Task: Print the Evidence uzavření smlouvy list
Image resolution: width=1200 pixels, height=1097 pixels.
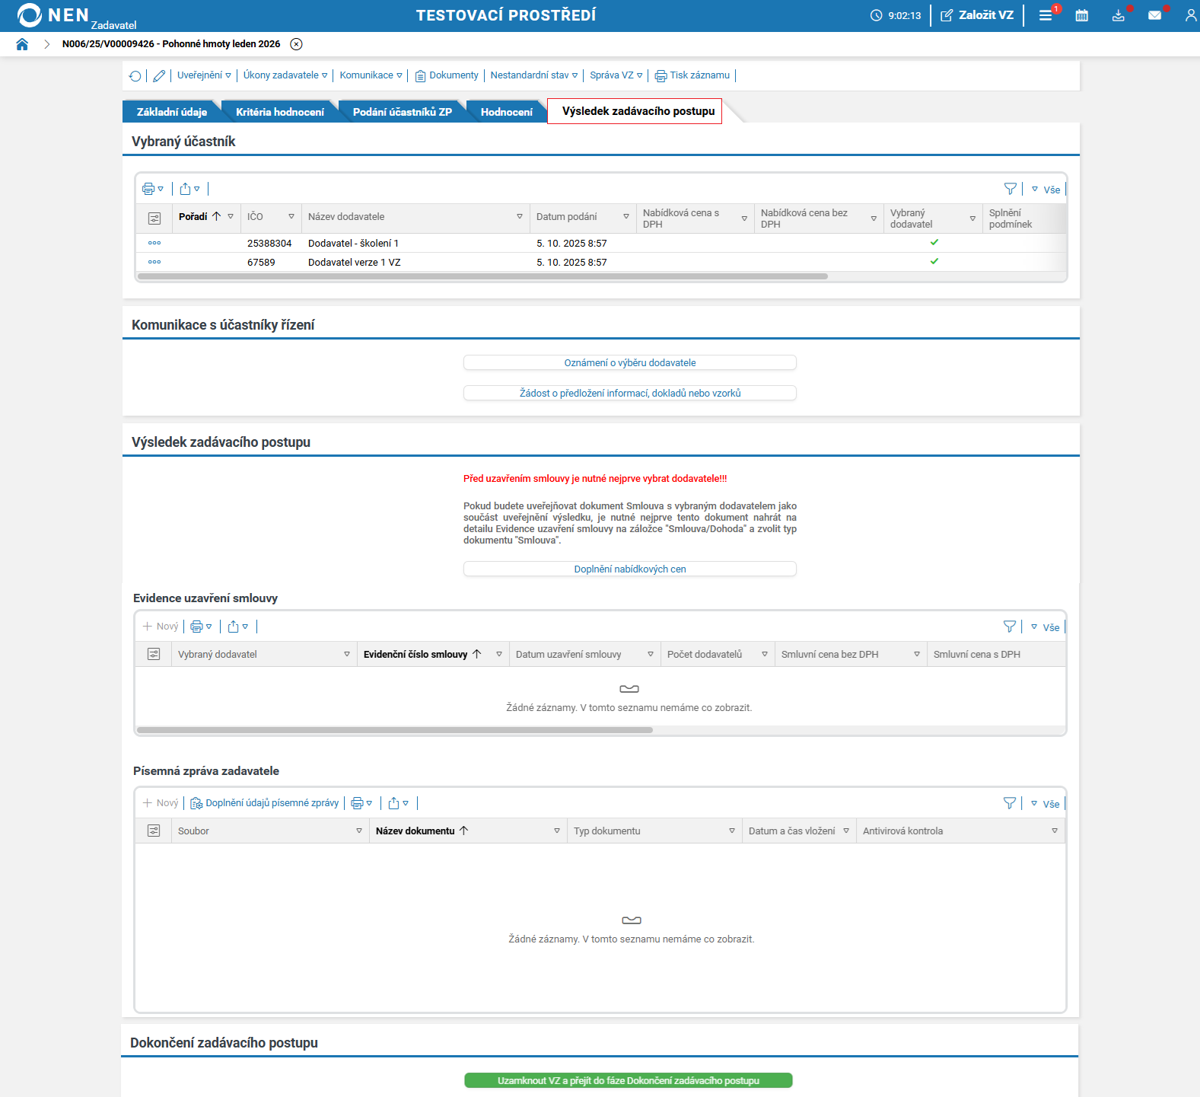Action: [201, 627]
